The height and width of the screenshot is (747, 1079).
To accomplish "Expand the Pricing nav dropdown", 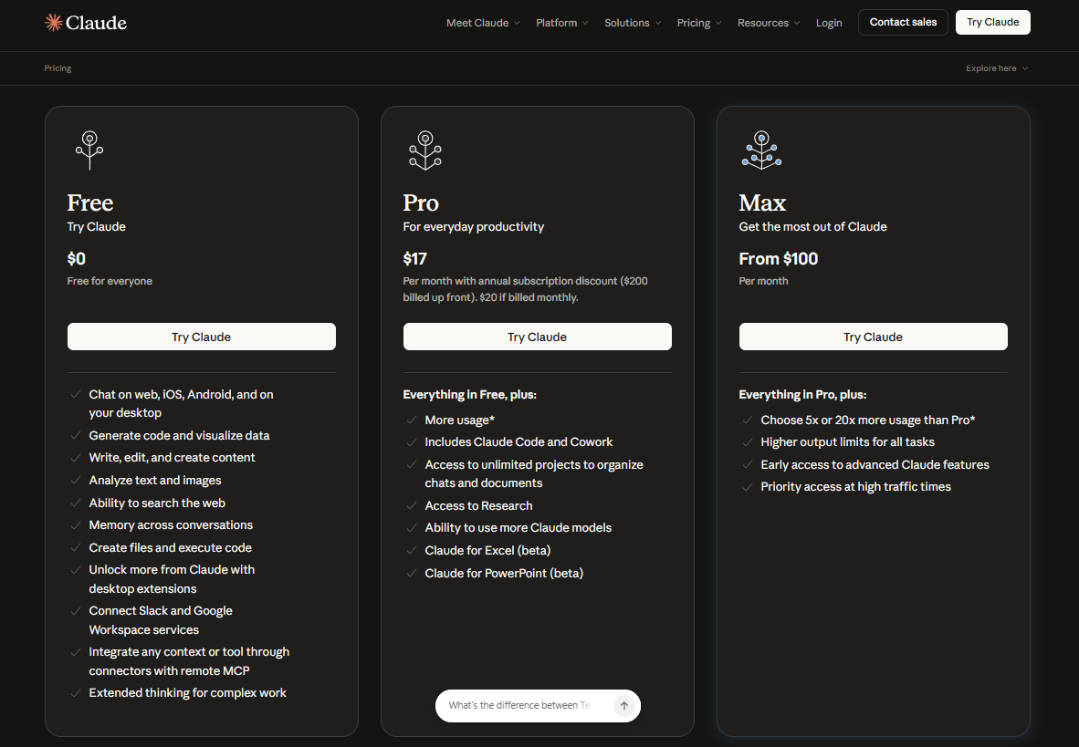I will point(699,23).
